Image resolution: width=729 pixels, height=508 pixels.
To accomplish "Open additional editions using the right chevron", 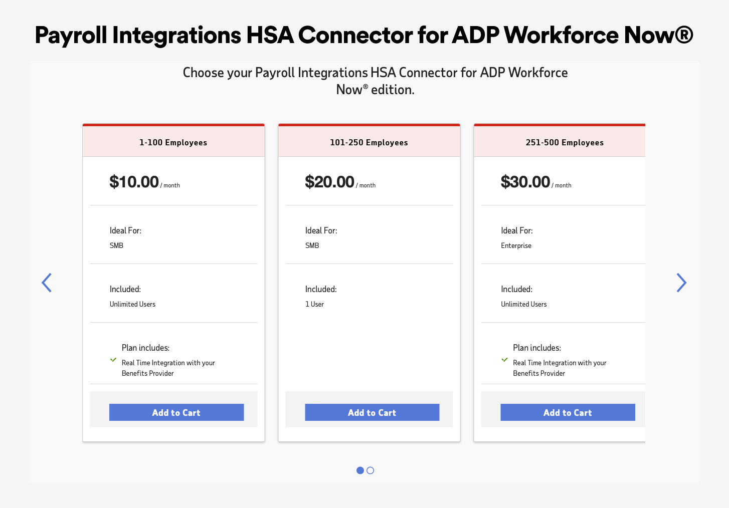I will (x=682, y=283).
